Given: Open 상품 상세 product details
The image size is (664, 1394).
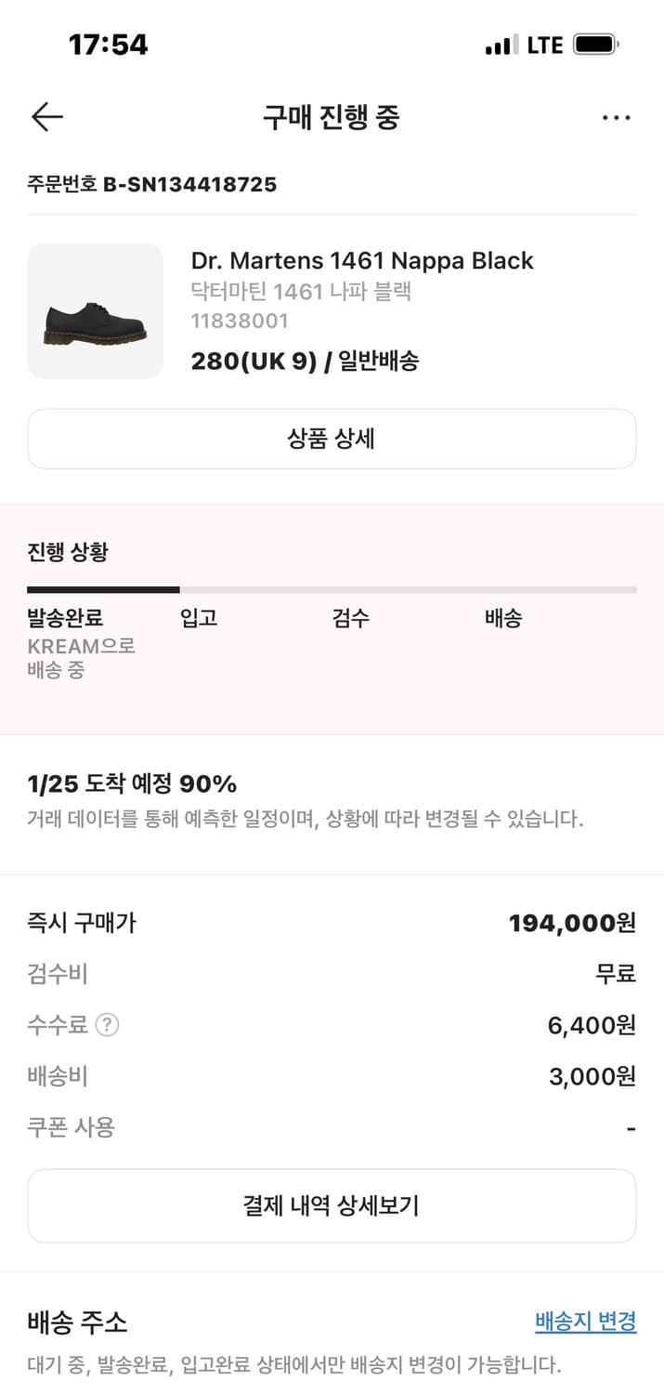Looking at the screenshot, I should 332,438.
